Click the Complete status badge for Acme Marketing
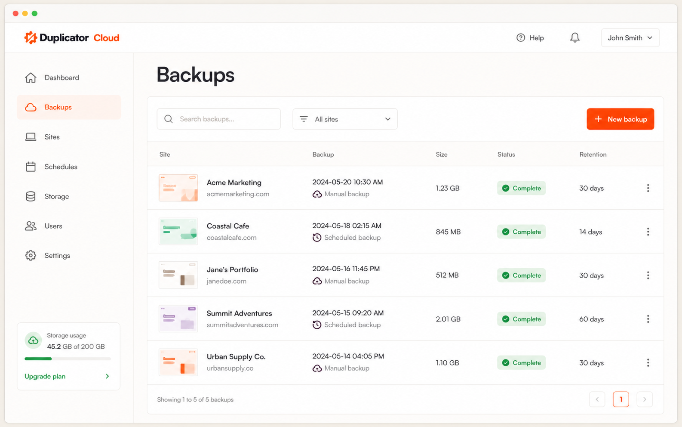The height and width of the screenshot is (427, 682). point(521,188)
